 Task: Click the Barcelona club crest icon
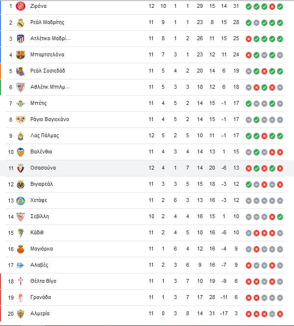21,55
